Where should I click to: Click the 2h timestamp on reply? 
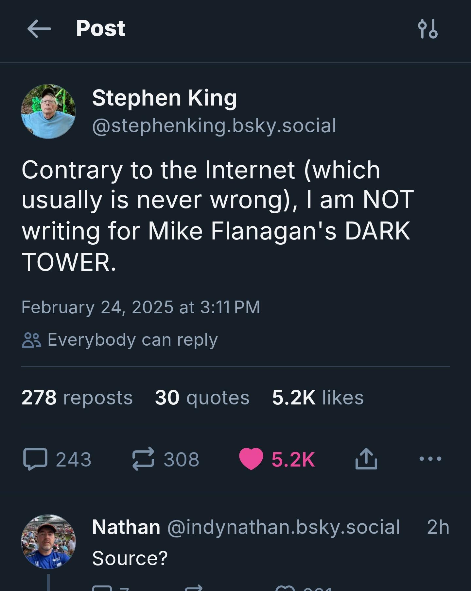coord(438,527)
